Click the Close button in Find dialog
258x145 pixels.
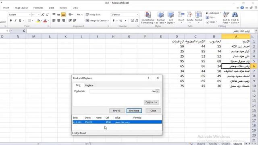tap(153, 111)
